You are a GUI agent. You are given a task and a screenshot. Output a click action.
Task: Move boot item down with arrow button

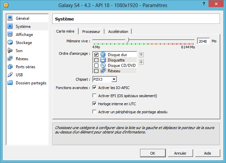pyautogui.click(x=141, y=62)
